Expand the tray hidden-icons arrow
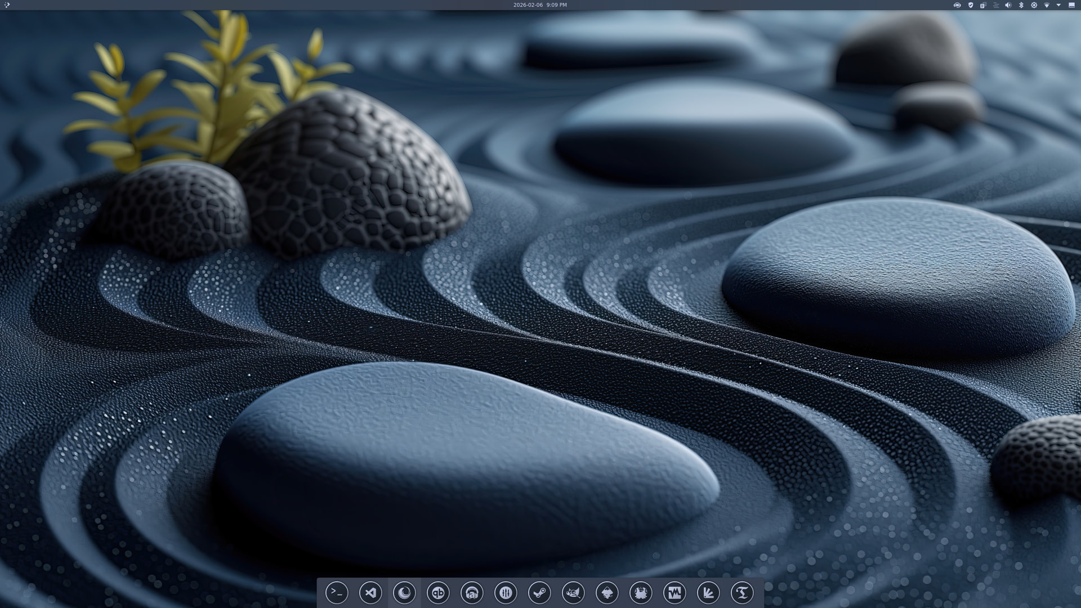This screenshot has height=608, width=1081. 1059,5
